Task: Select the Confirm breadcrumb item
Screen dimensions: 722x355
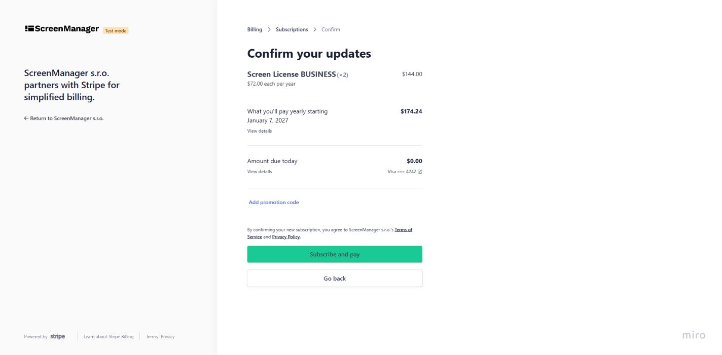Action: tap(331, 29)
